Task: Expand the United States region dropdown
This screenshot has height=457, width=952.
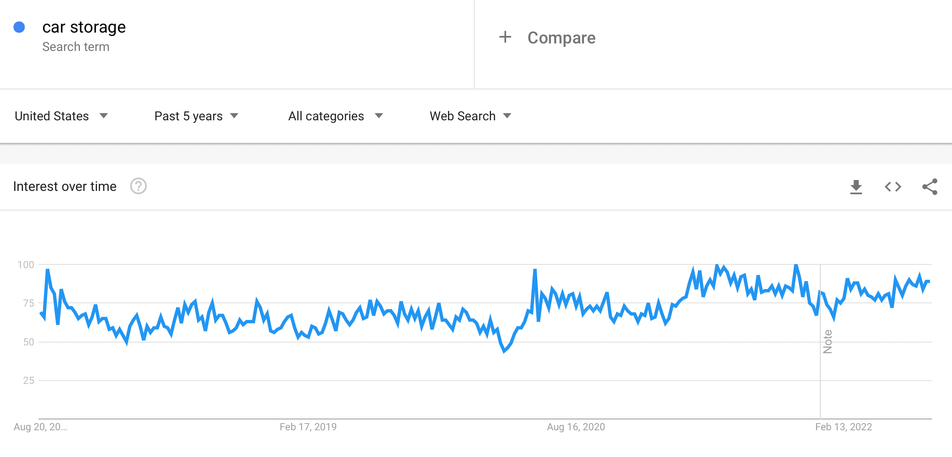Action: [61, 116]
